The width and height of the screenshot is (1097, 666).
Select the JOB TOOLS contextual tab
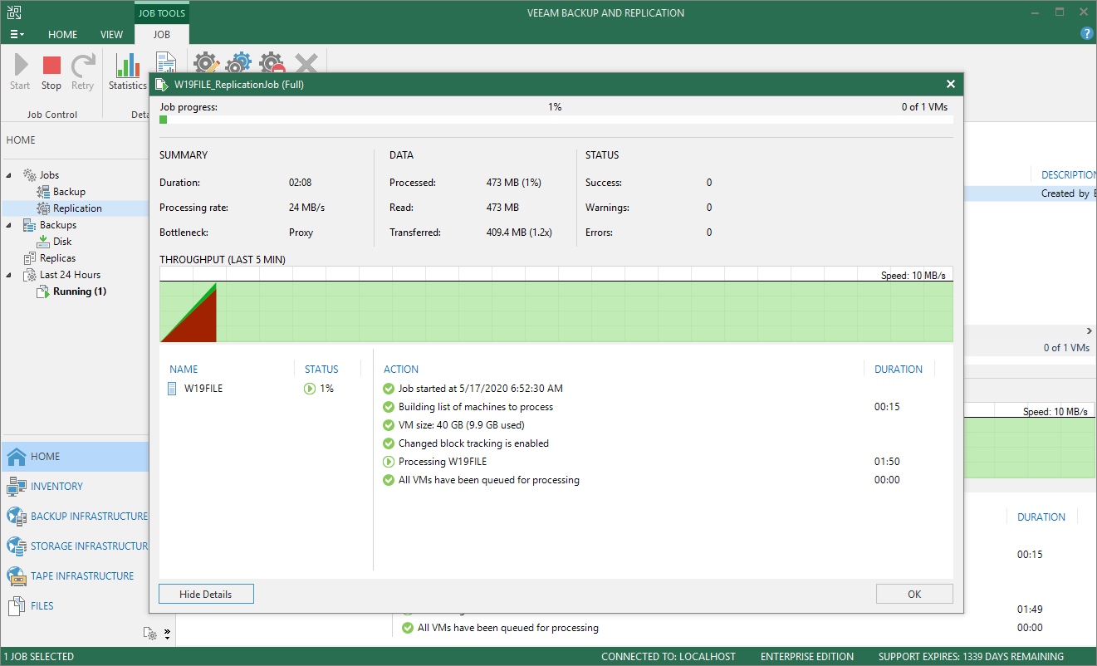tap(161, 12)
